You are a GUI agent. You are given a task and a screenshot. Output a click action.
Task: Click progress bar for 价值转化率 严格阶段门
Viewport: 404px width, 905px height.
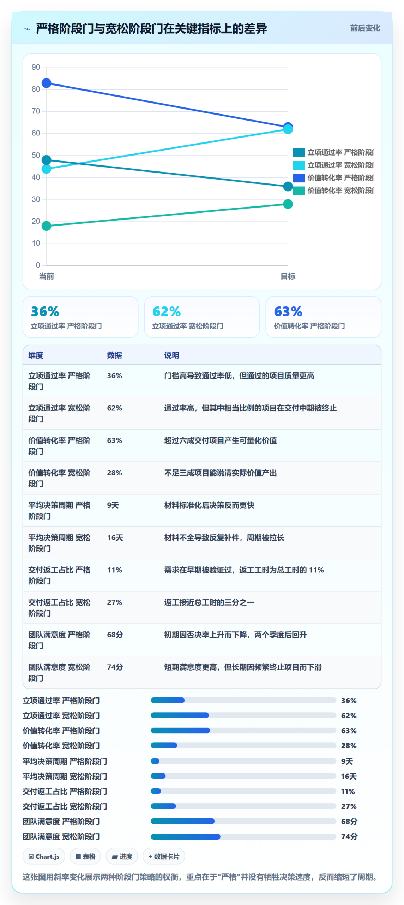tap(243, 730)
